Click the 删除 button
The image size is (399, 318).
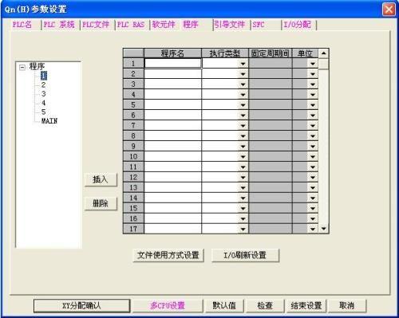[101, 203]
